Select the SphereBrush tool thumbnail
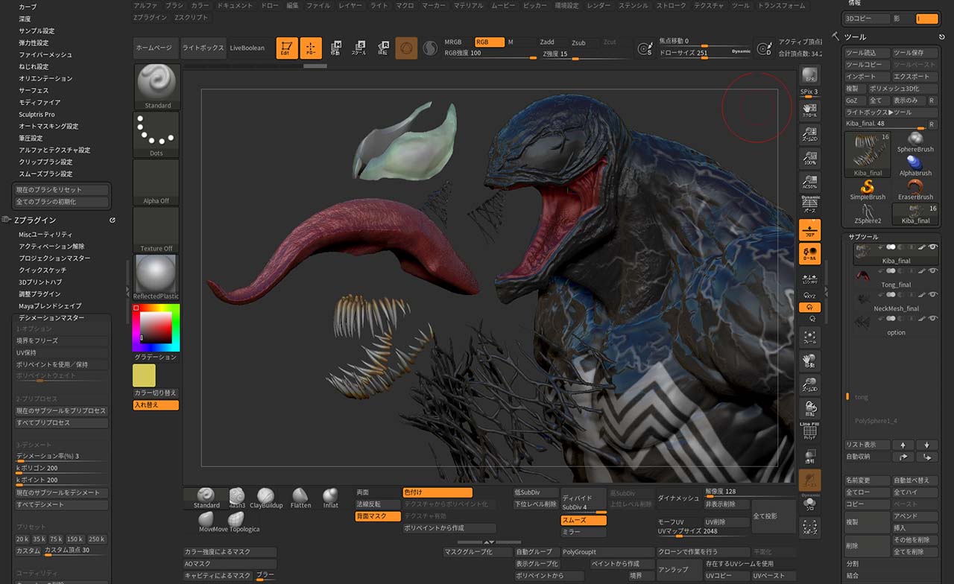 point(915,142)
